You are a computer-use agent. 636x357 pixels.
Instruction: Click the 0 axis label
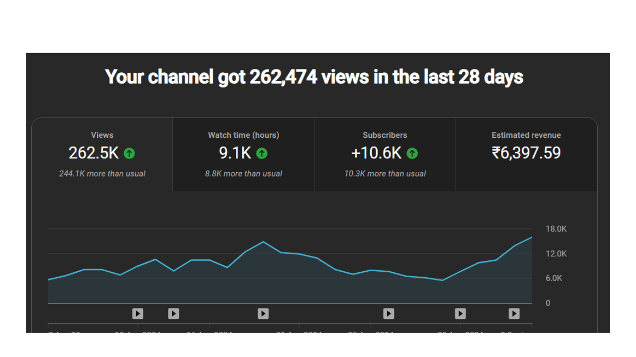click(x=548, y=303)
